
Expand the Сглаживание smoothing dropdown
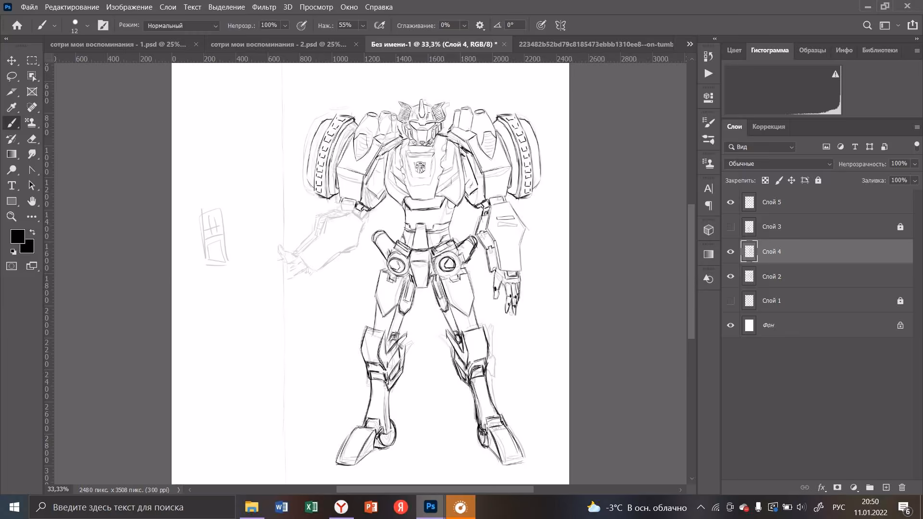[464, 25]
